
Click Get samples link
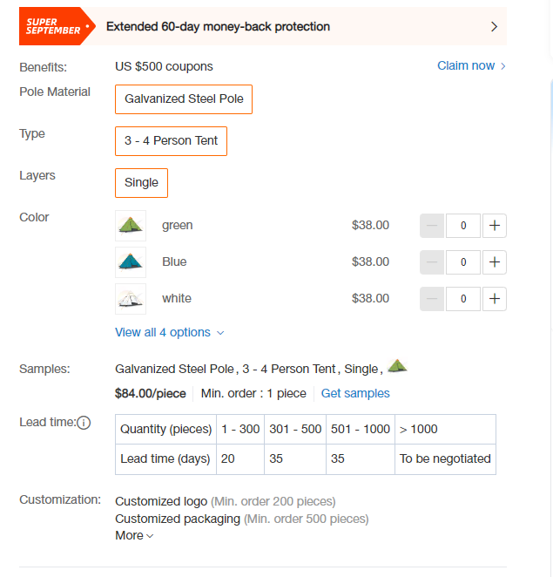[x=355, y=393]
